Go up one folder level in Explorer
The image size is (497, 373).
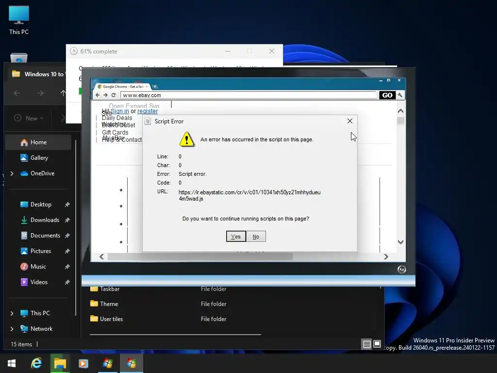63,93
